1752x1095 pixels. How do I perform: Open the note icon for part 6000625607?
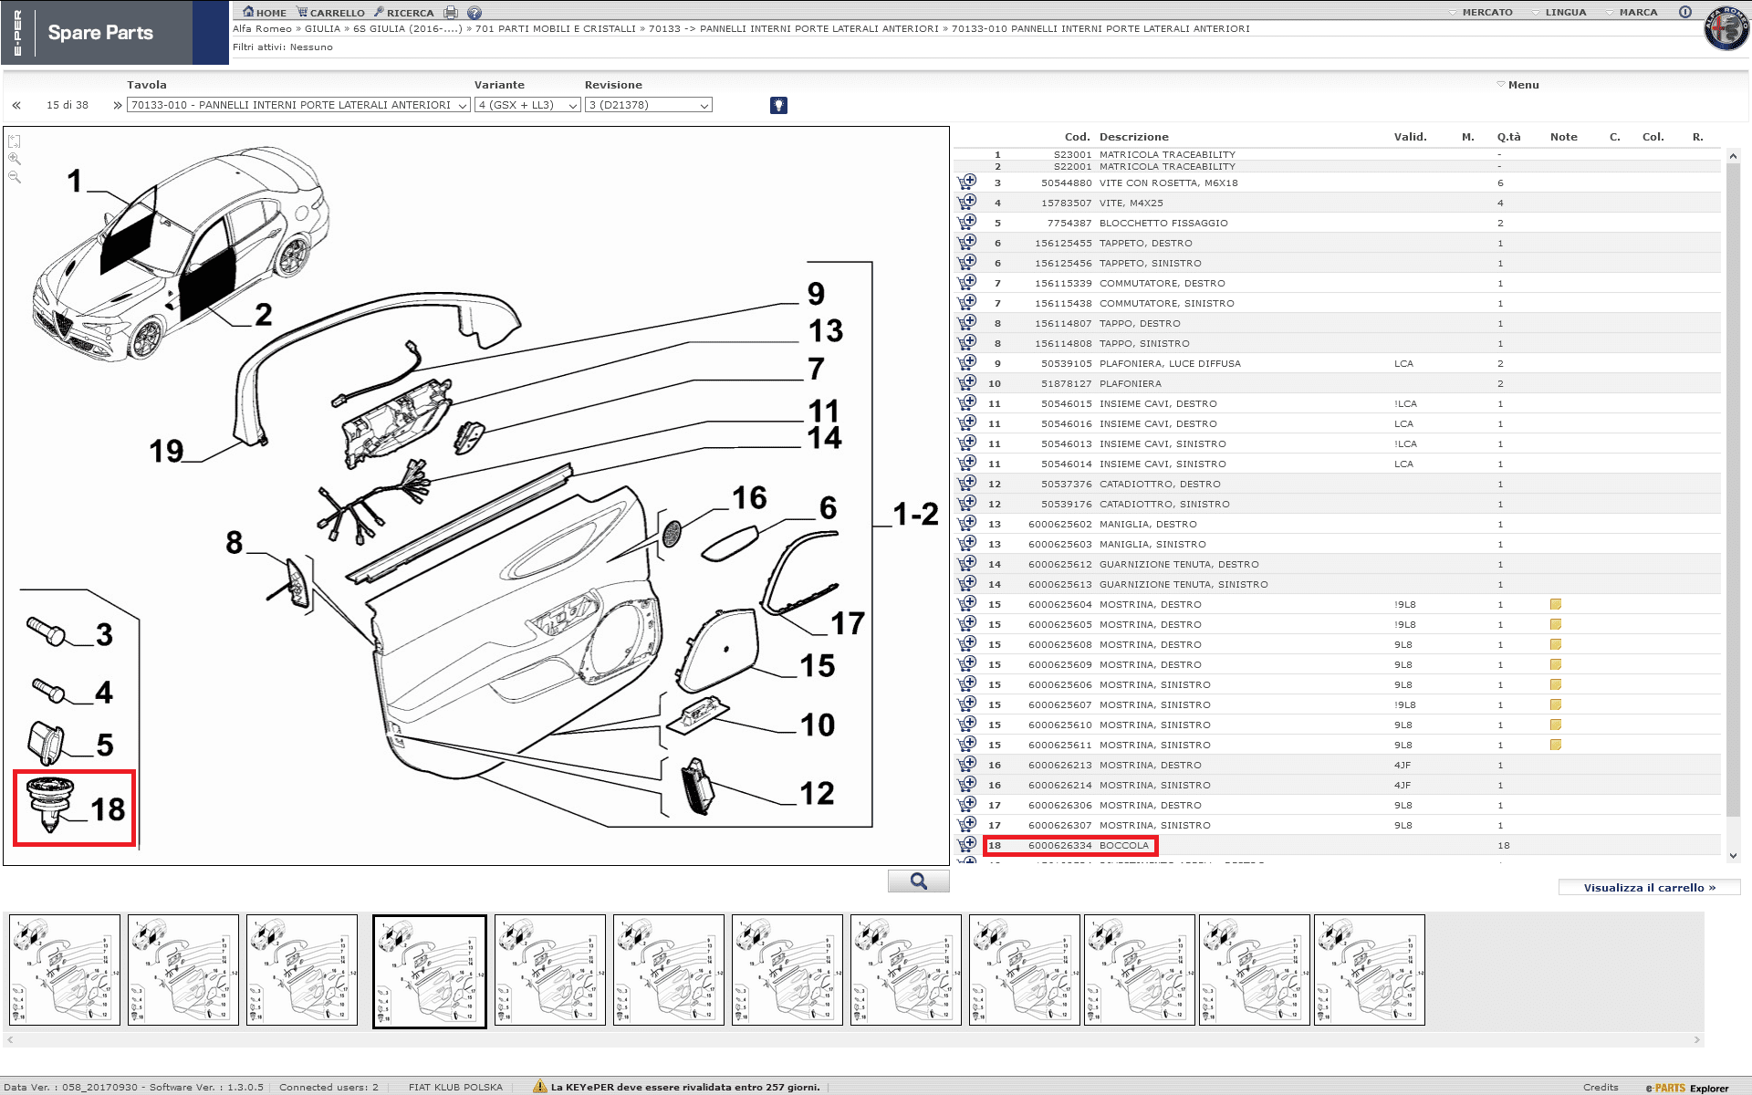click(1556, 704)
